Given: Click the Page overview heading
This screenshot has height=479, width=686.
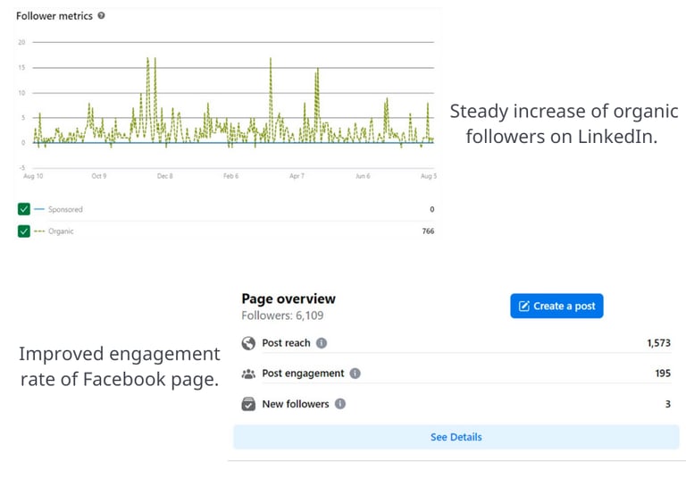Looking at the screenshot, I should pos(289,299).
